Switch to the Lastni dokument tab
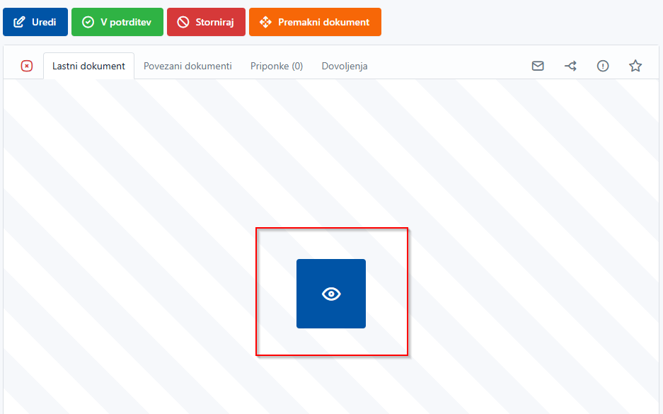Screen dimensions: 663x414 pyautogui.click(x=88, y=66)
